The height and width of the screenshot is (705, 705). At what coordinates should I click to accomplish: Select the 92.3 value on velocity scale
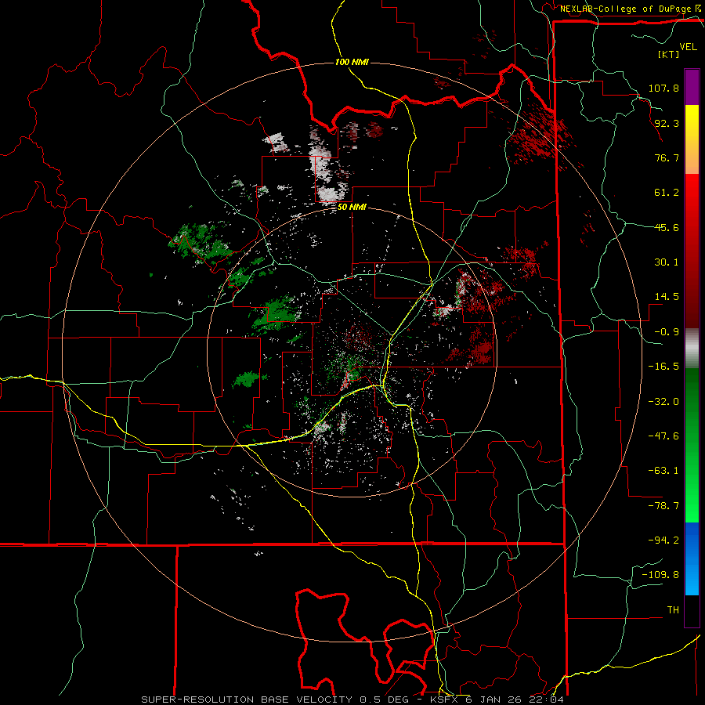pyautogui.click(x=667, y=123)
